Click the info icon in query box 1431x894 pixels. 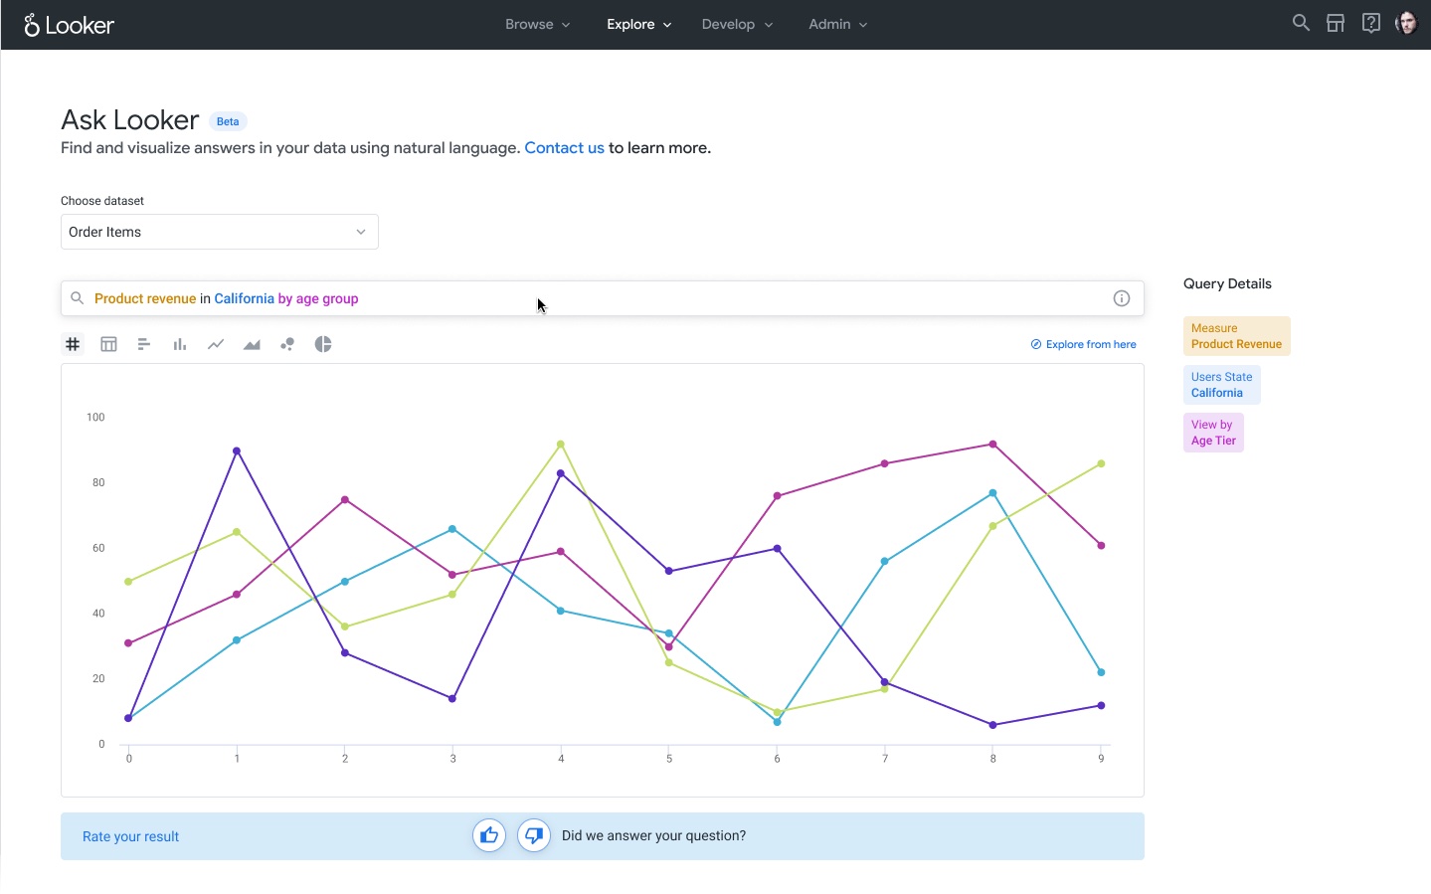point(1122,298)
